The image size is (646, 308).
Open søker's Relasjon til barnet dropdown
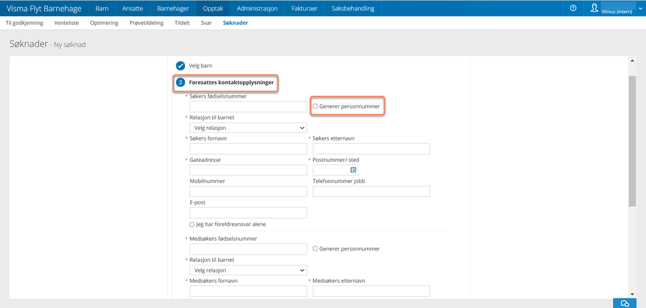(x=248, y=128)
